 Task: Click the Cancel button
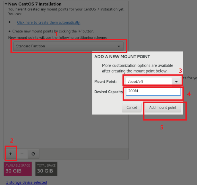[x=132, y=107]
